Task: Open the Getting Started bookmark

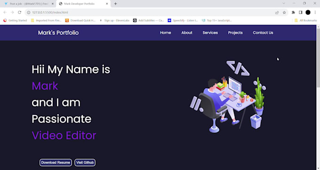Action: click(x=16, y=20)
